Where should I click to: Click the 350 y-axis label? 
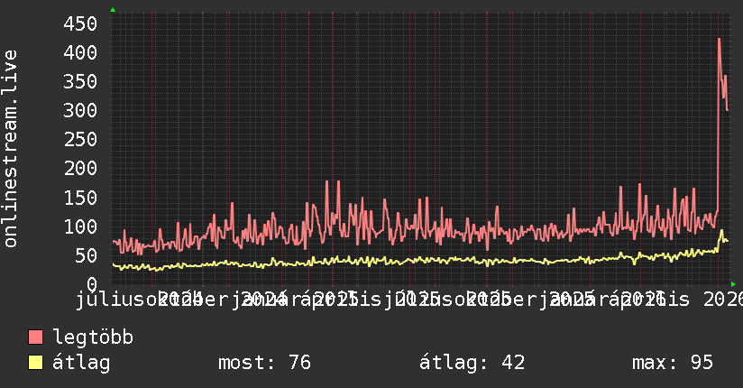(x=80, y=81)
